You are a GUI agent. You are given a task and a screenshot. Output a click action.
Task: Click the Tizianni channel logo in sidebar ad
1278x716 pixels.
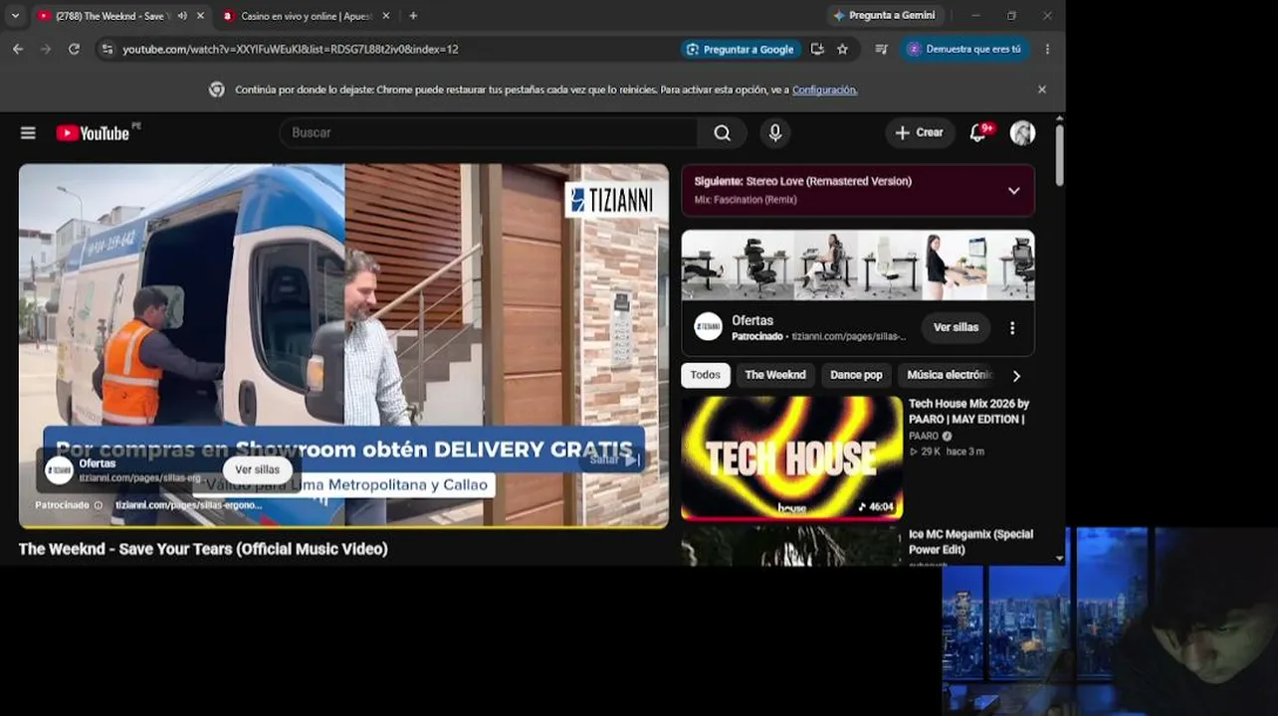click(708, 327)
